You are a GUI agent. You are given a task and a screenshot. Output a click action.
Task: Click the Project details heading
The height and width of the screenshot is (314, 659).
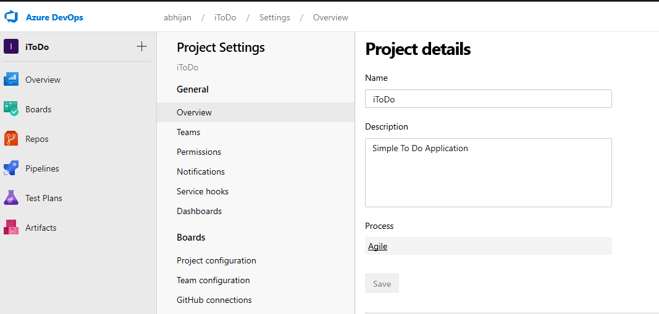[x=418, y=49]
